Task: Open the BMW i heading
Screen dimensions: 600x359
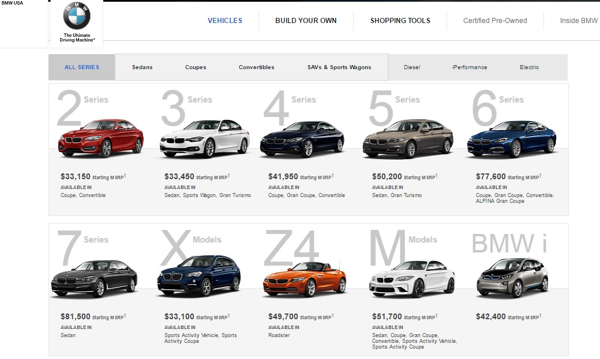Action: click(509, 243)
